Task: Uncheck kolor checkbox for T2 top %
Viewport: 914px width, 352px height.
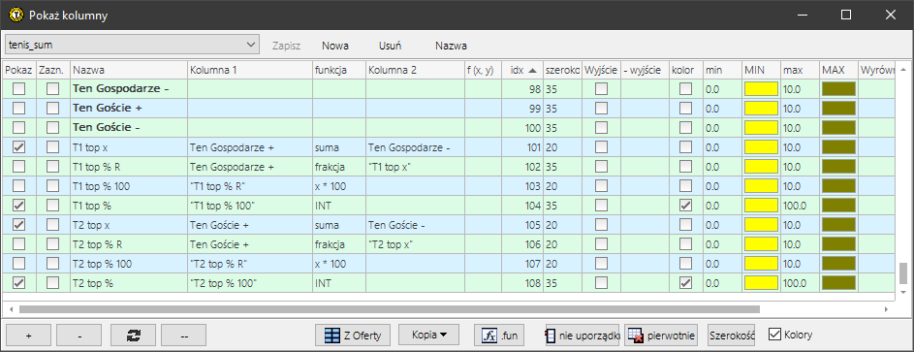Action: click(686, 283)
